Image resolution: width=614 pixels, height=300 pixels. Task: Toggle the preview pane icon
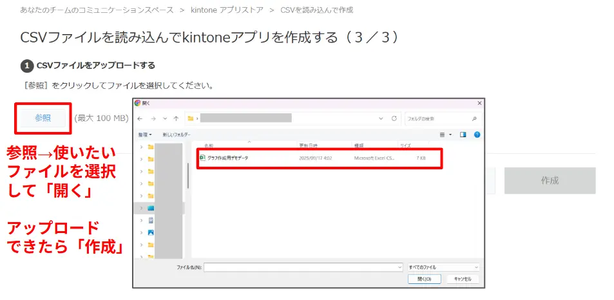463,135
